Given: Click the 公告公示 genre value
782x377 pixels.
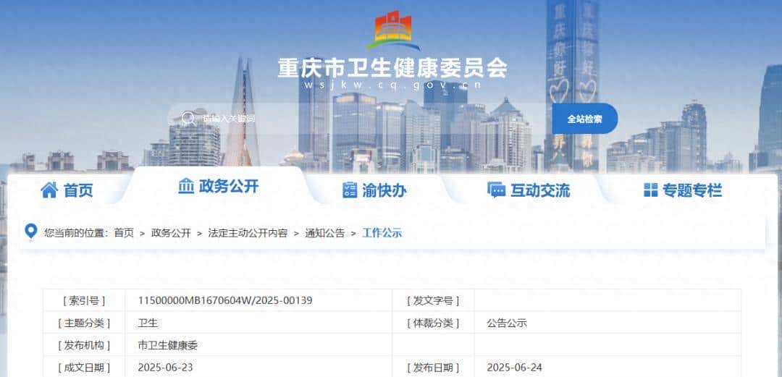Looking at the screenshot, I should click(507, 323).
